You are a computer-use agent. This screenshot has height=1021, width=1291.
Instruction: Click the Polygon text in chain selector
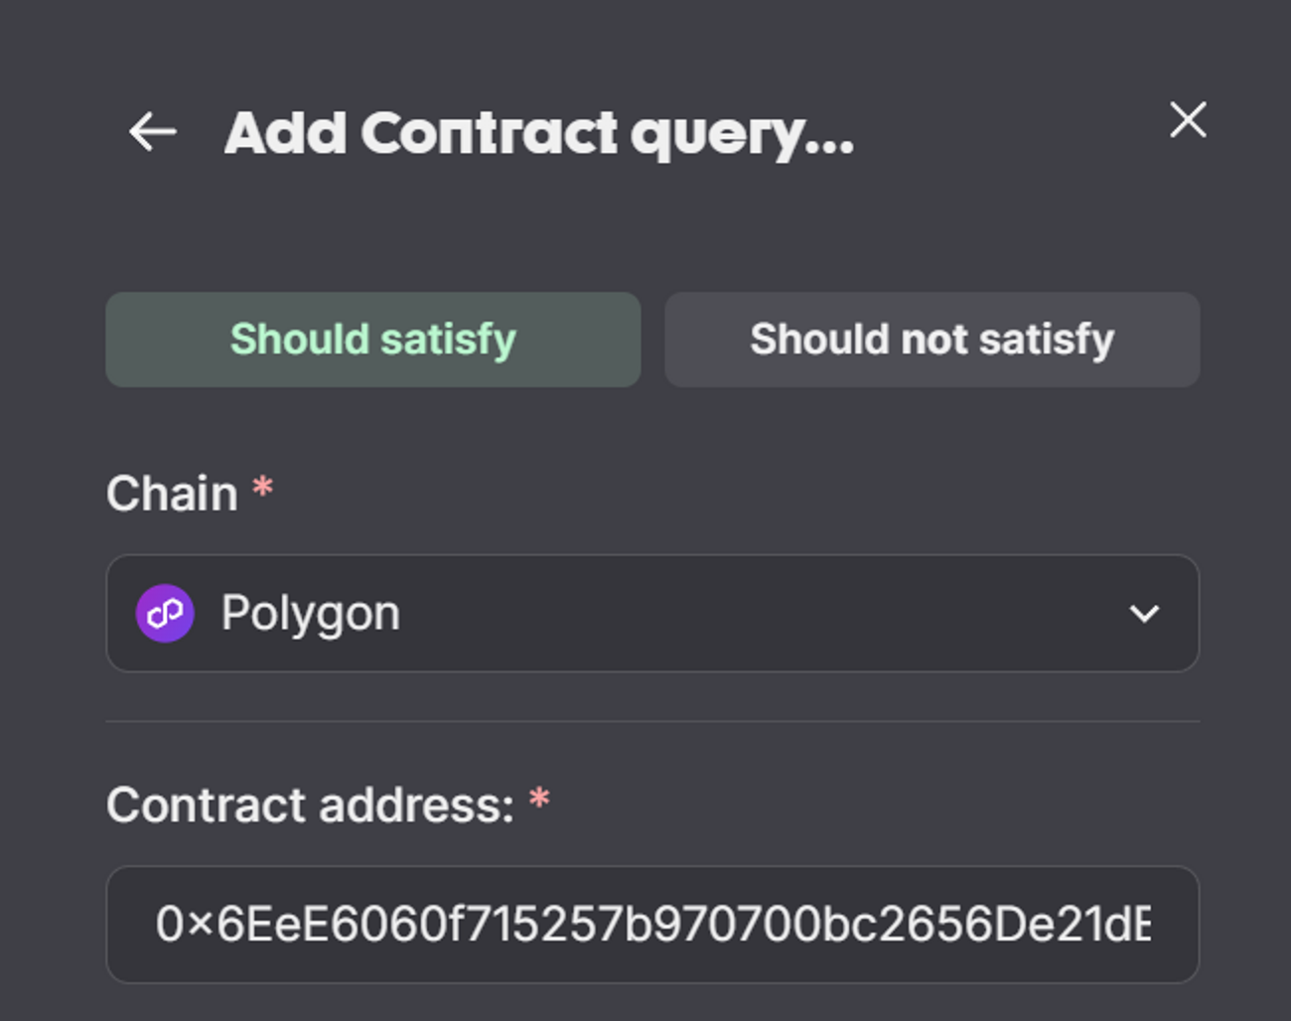[311, 614]
